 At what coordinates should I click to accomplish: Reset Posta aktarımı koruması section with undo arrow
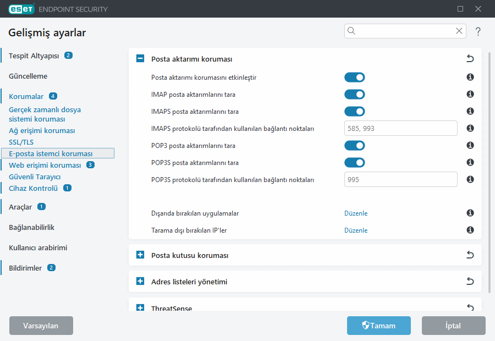point(470,59)
